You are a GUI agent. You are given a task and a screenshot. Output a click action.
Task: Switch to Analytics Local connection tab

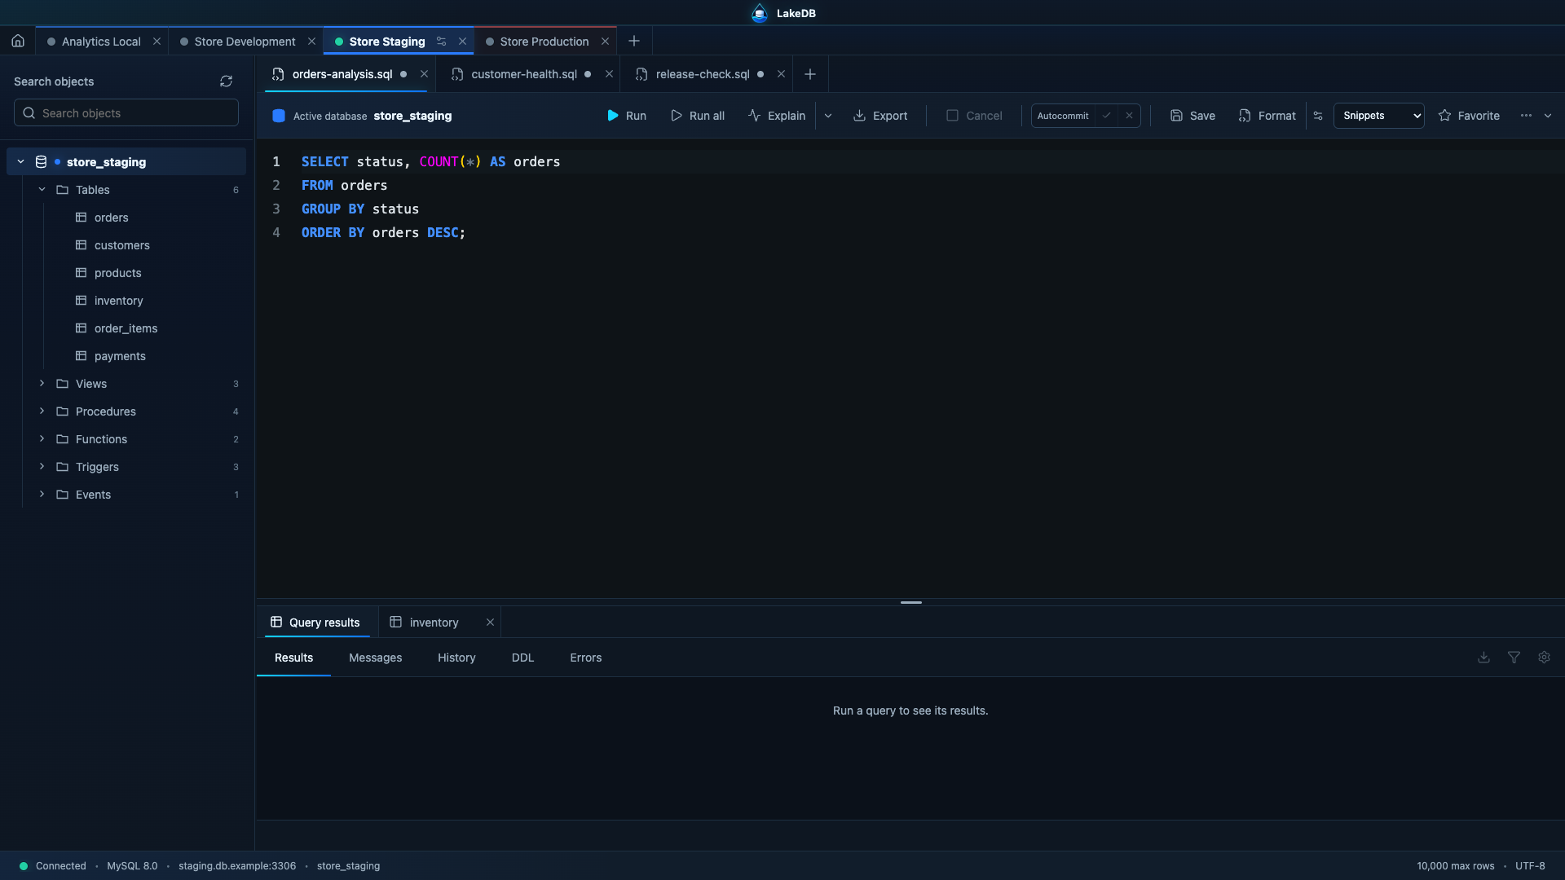(x=101, y=42)
